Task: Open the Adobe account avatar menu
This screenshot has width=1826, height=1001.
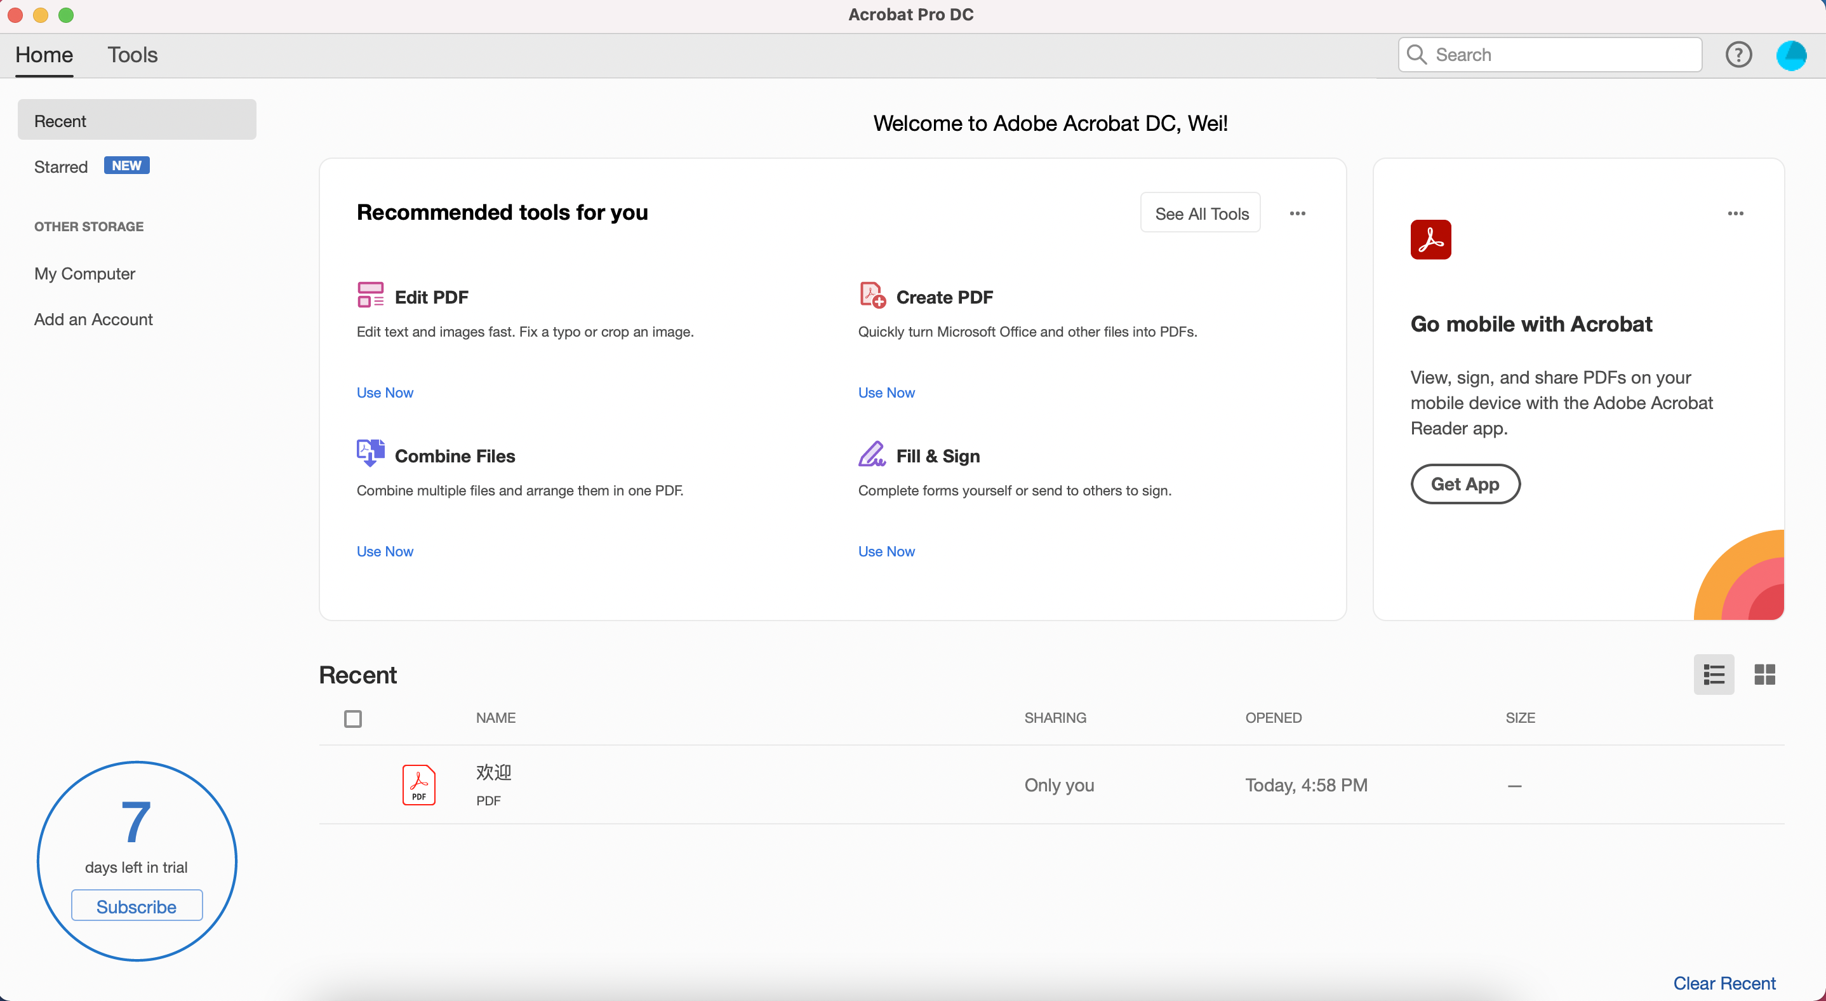Action: [1791, 55]
